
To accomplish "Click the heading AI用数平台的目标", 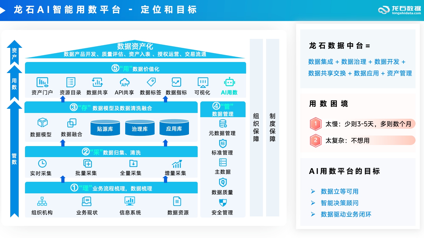I will 344,171.
